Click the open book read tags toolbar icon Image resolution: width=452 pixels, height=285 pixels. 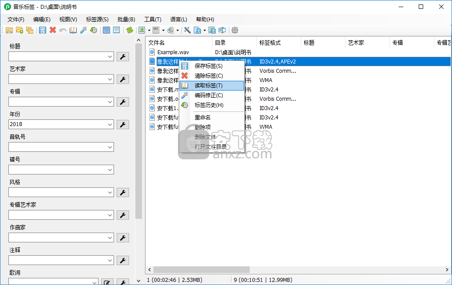coord(73,30)
